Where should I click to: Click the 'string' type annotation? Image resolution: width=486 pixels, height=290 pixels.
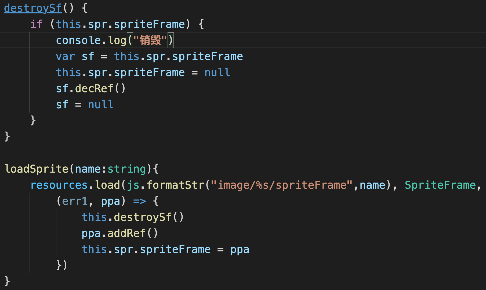tap(127, 169)
